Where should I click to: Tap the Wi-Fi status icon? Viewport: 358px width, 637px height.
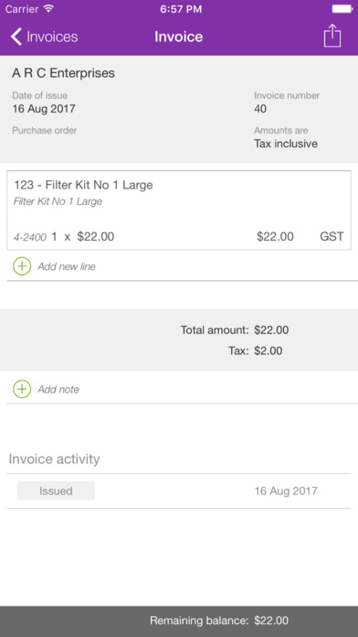[x=48, y=9]
